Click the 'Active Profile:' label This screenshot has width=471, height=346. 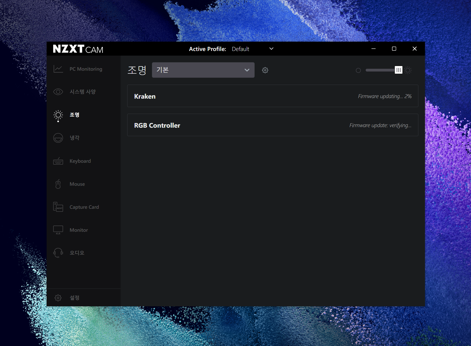[x=208, y=49]
